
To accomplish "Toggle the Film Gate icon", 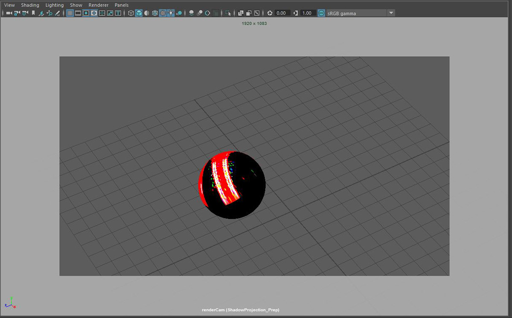I will (78, 13).
